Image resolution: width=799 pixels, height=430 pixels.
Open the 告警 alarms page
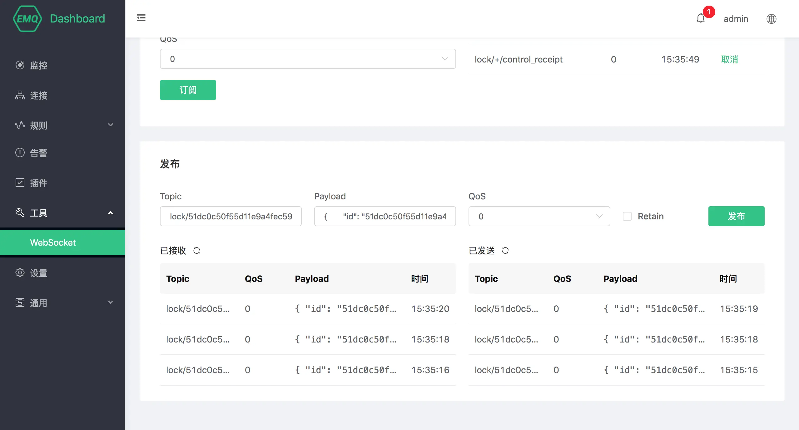[38, 153]
